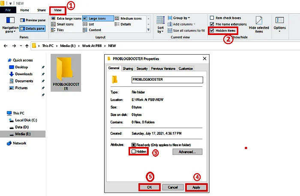
Task: Select Small icons layout
Action: (x=63, y=24)
